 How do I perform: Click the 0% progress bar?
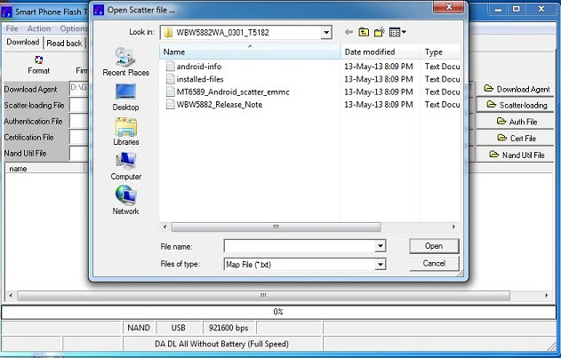click(x=278, y=312)
